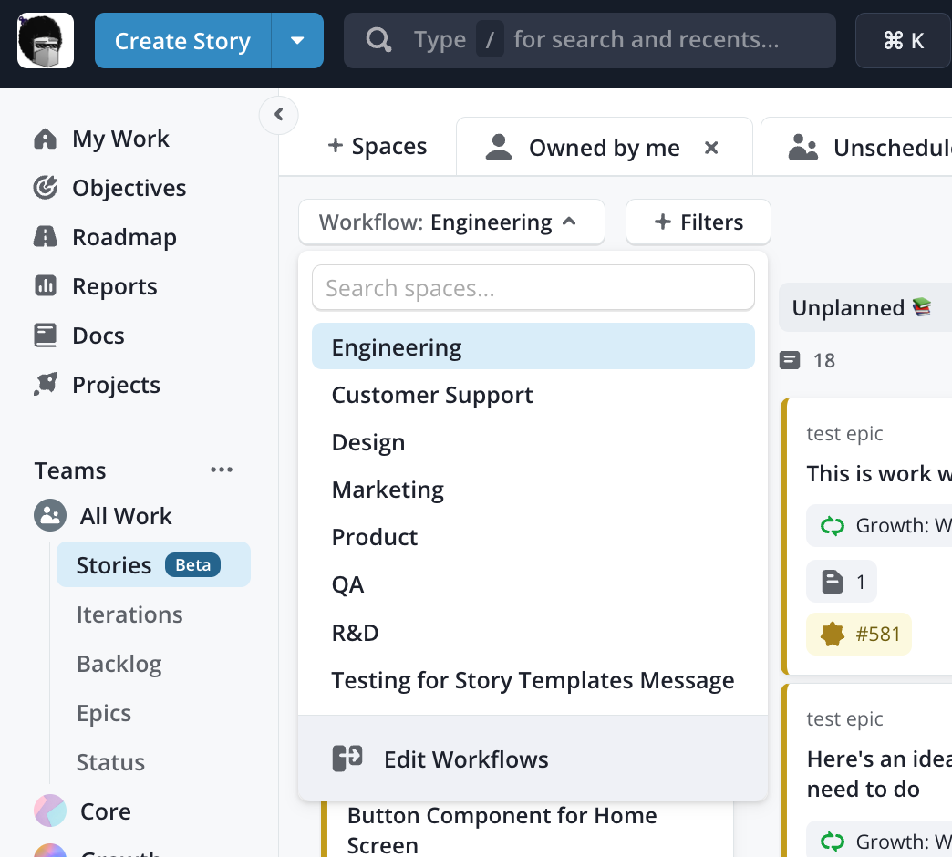Collapse the left sidebar with chevron
The width and height of the screenshot is (952, 857).
pos(278,115)
